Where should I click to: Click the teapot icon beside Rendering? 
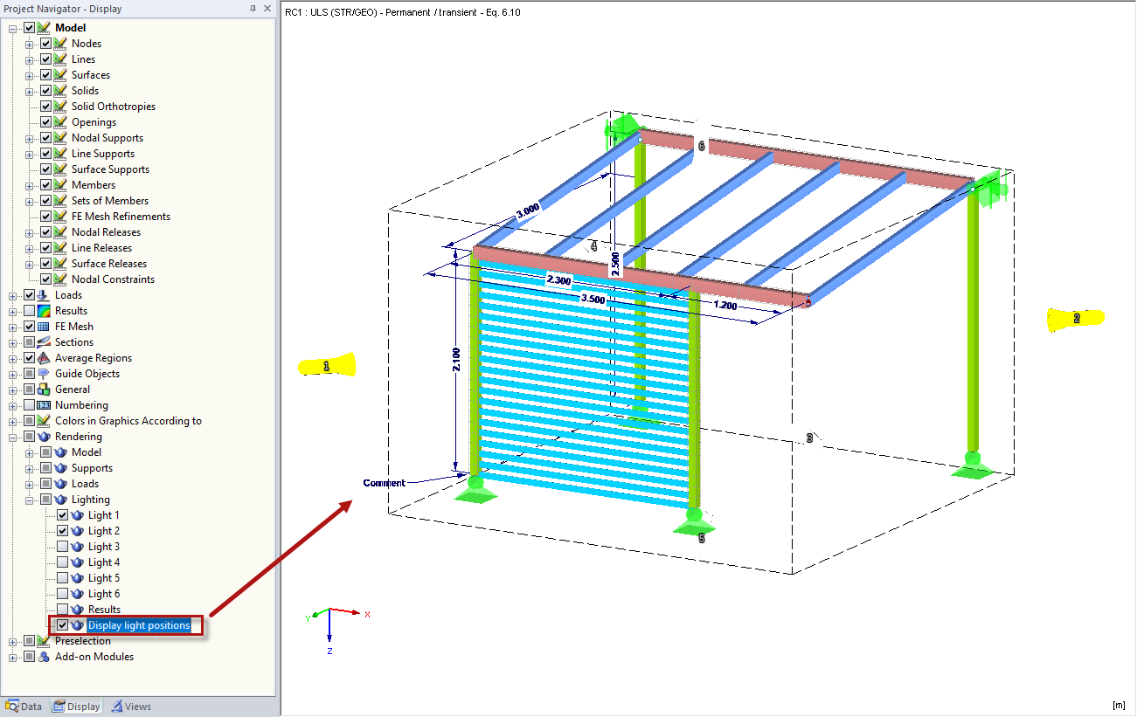(44, 437)
